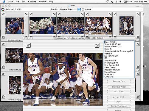Go to the Previous Photo

point(119,87)
